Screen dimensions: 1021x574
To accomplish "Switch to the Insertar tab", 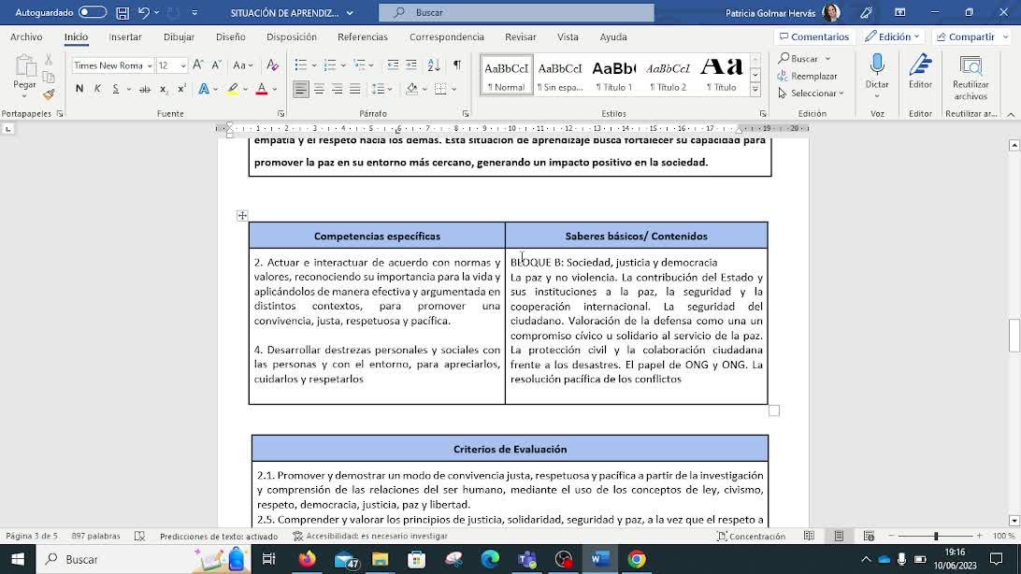I will click(125, 37).
